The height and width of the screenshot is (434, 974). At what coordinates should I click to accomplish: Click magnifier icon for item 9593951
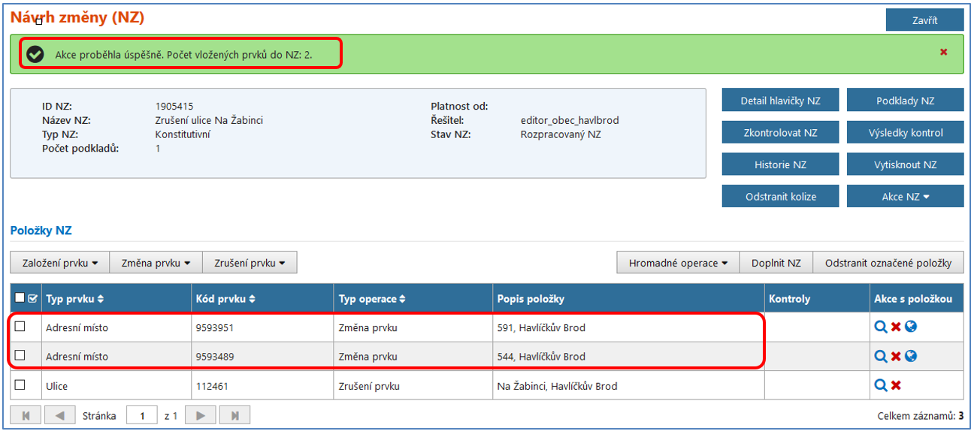click(880, 327)
